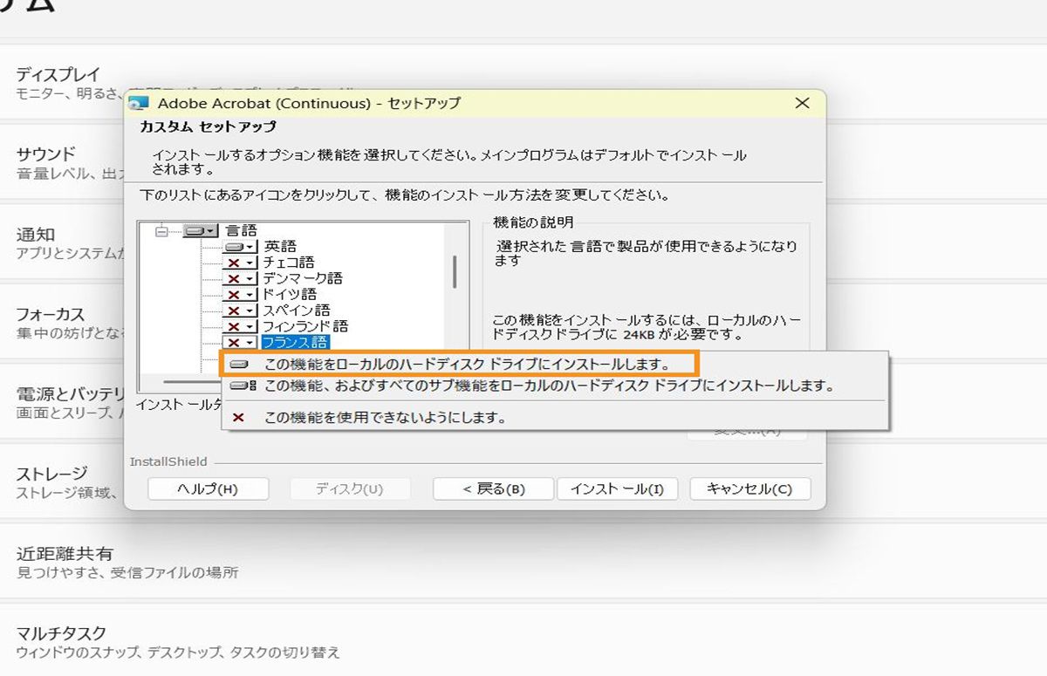Image resolution: width=1047 pixels, height=676 pixels.
Task: Click the ヘルプ(H) button
Action: pos(208,489)
